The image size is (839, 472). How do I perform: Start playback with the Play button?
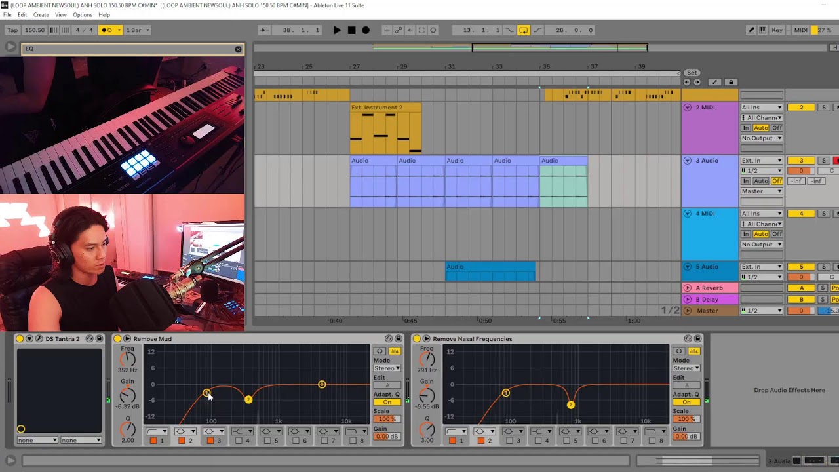click(x=337, y=30)
